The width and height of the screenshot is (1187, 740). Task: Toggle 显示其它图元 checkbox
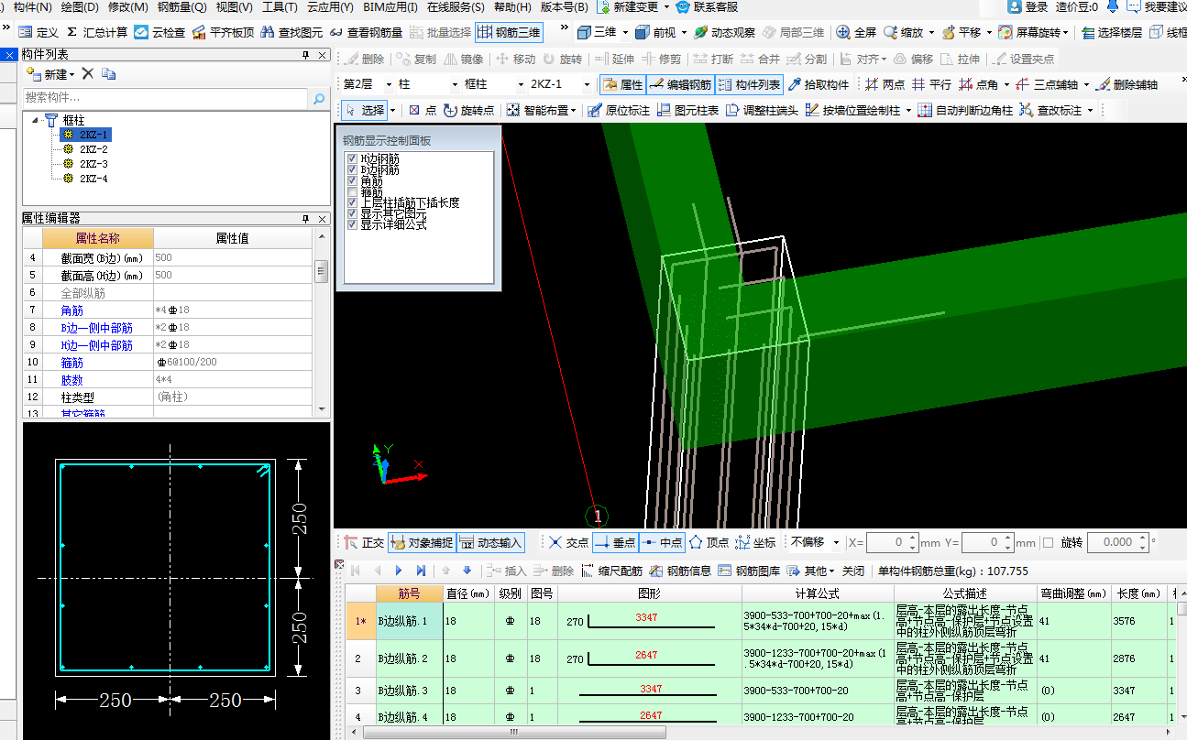click(352, 213)
